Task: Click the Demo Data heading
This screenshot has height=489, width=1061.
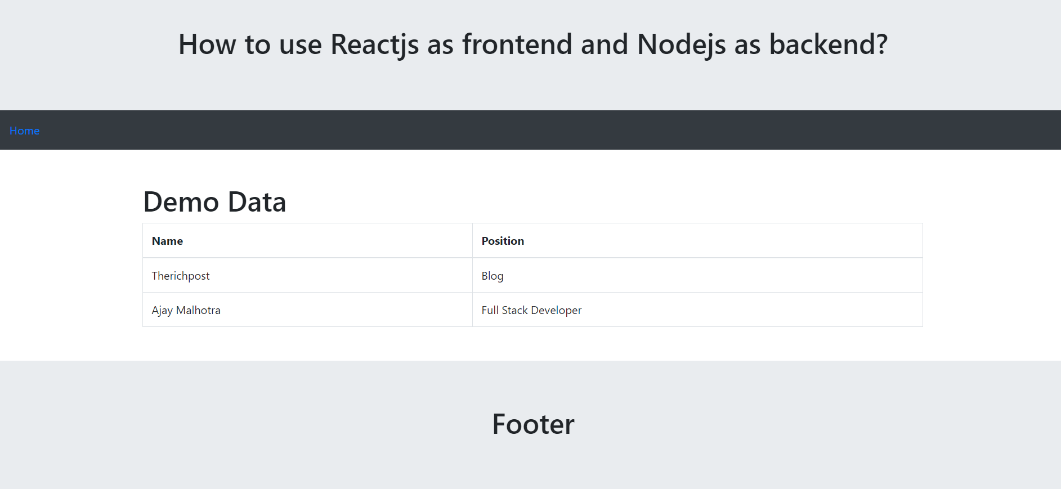Action: point(215,202)
